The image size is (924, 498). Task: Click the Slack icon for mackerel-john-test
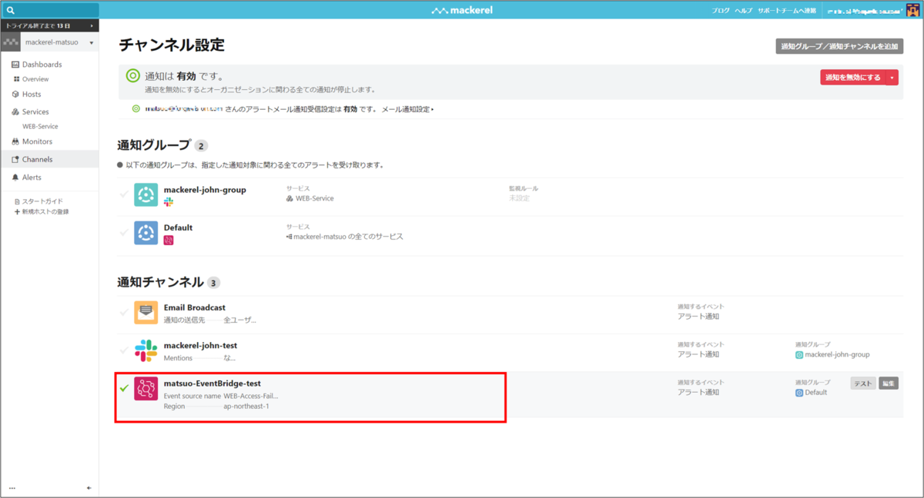(146, 350)
